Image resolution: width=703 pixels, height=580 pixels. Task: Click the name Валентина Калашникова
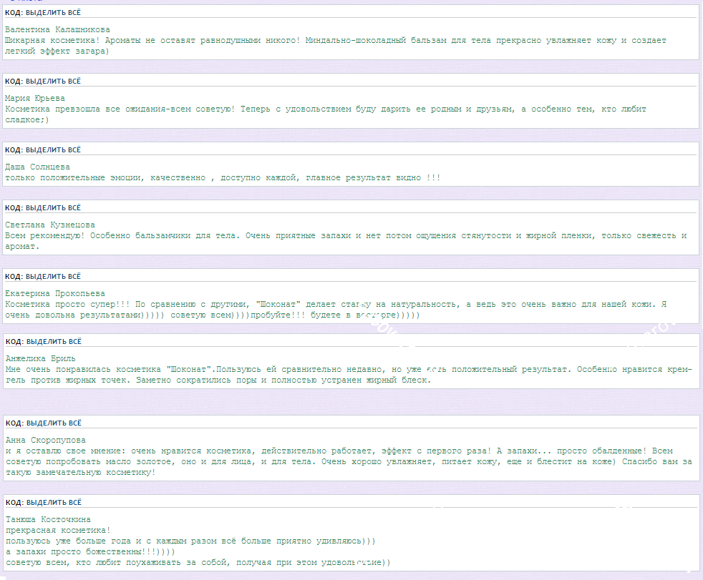click(x=57, y=29)
